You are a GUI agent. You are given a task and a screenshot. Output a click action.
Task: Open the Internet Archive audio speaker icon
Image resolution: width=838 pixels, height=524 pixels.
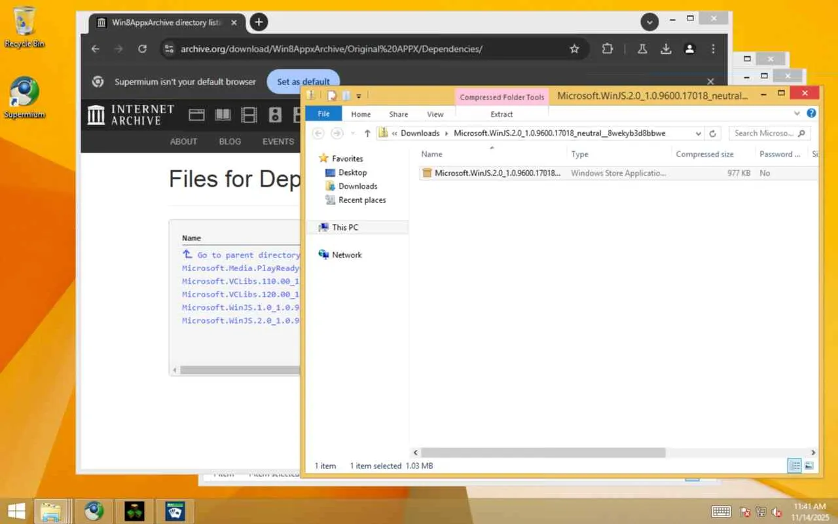[x=275, y=115]
